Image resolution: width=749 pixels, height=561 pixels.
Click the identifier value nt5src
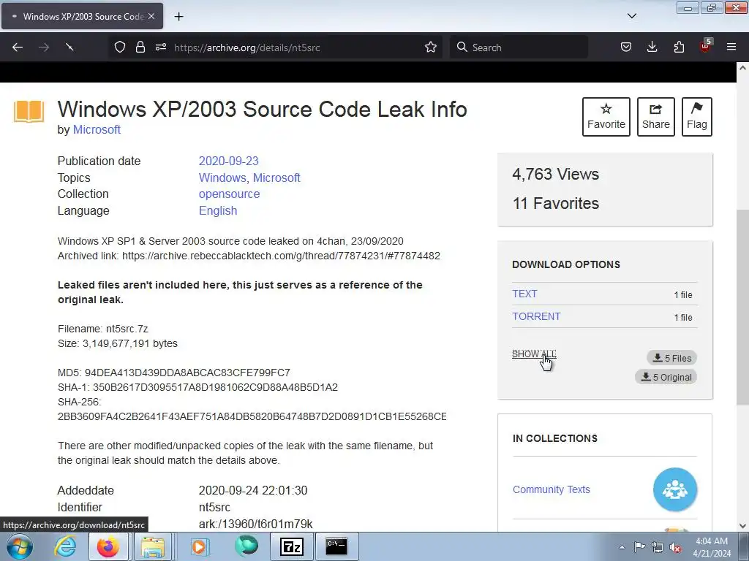point(214,507)
